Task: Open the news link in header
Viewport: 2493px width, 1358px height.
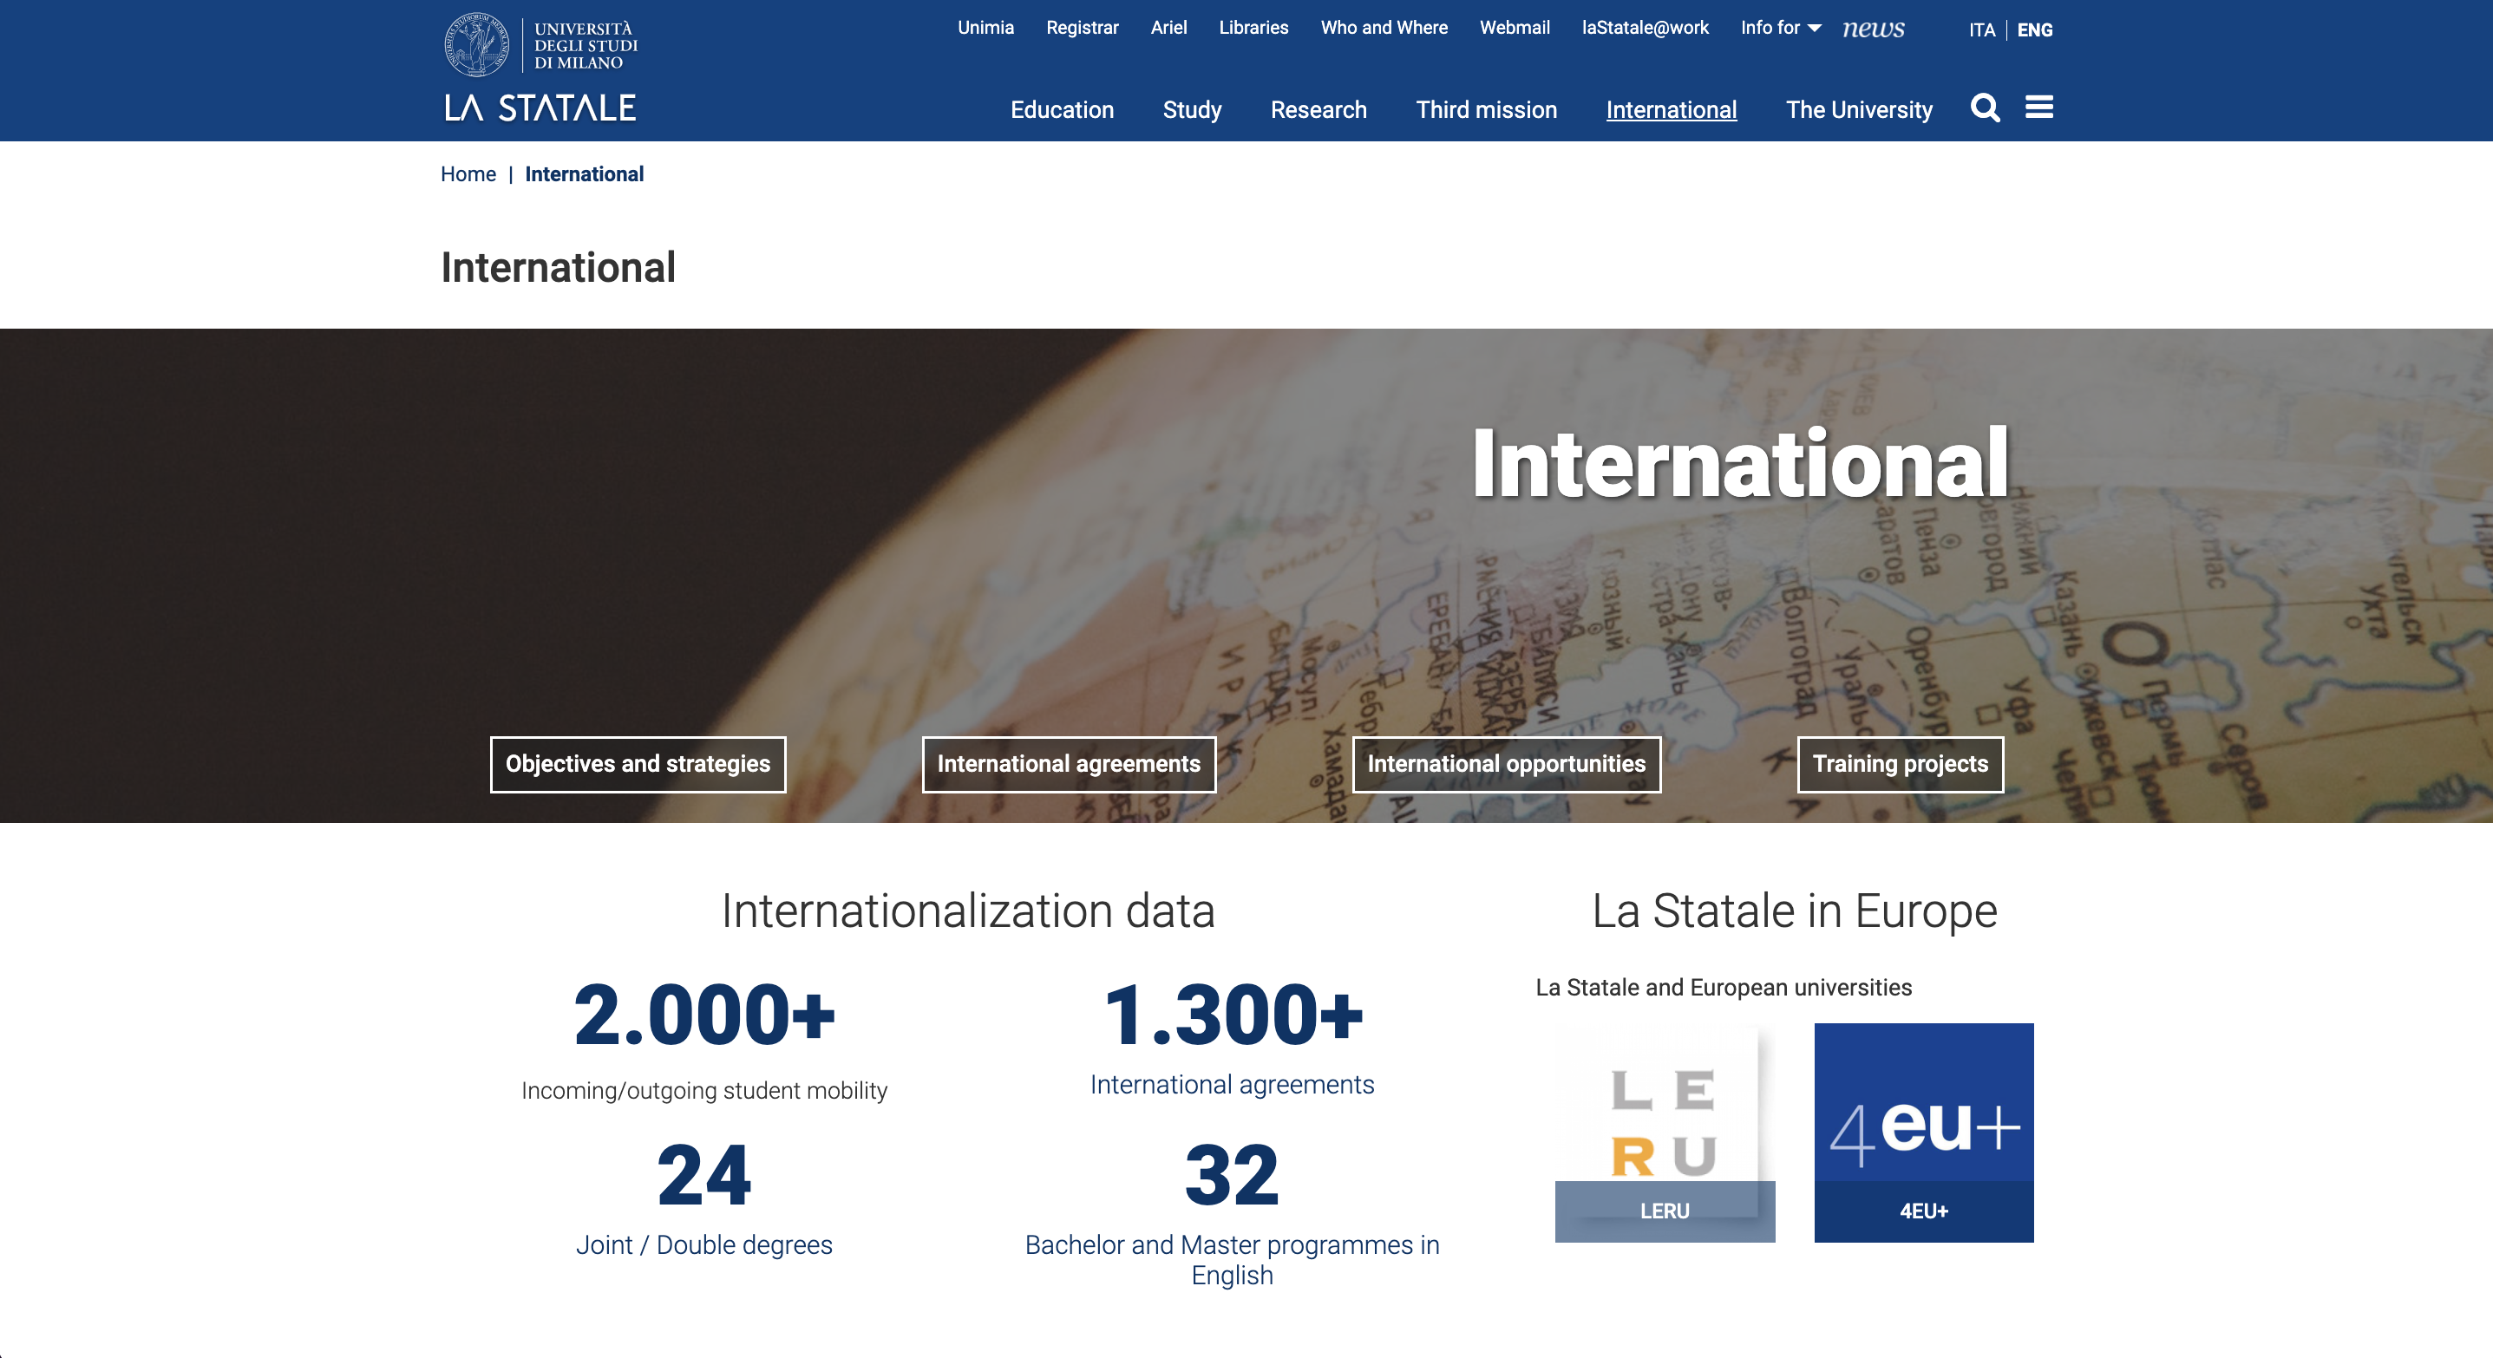Action: pos(1873,28)
